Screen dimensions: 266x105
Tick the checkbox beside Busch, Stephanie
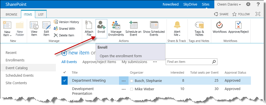(x=132, y=81)
